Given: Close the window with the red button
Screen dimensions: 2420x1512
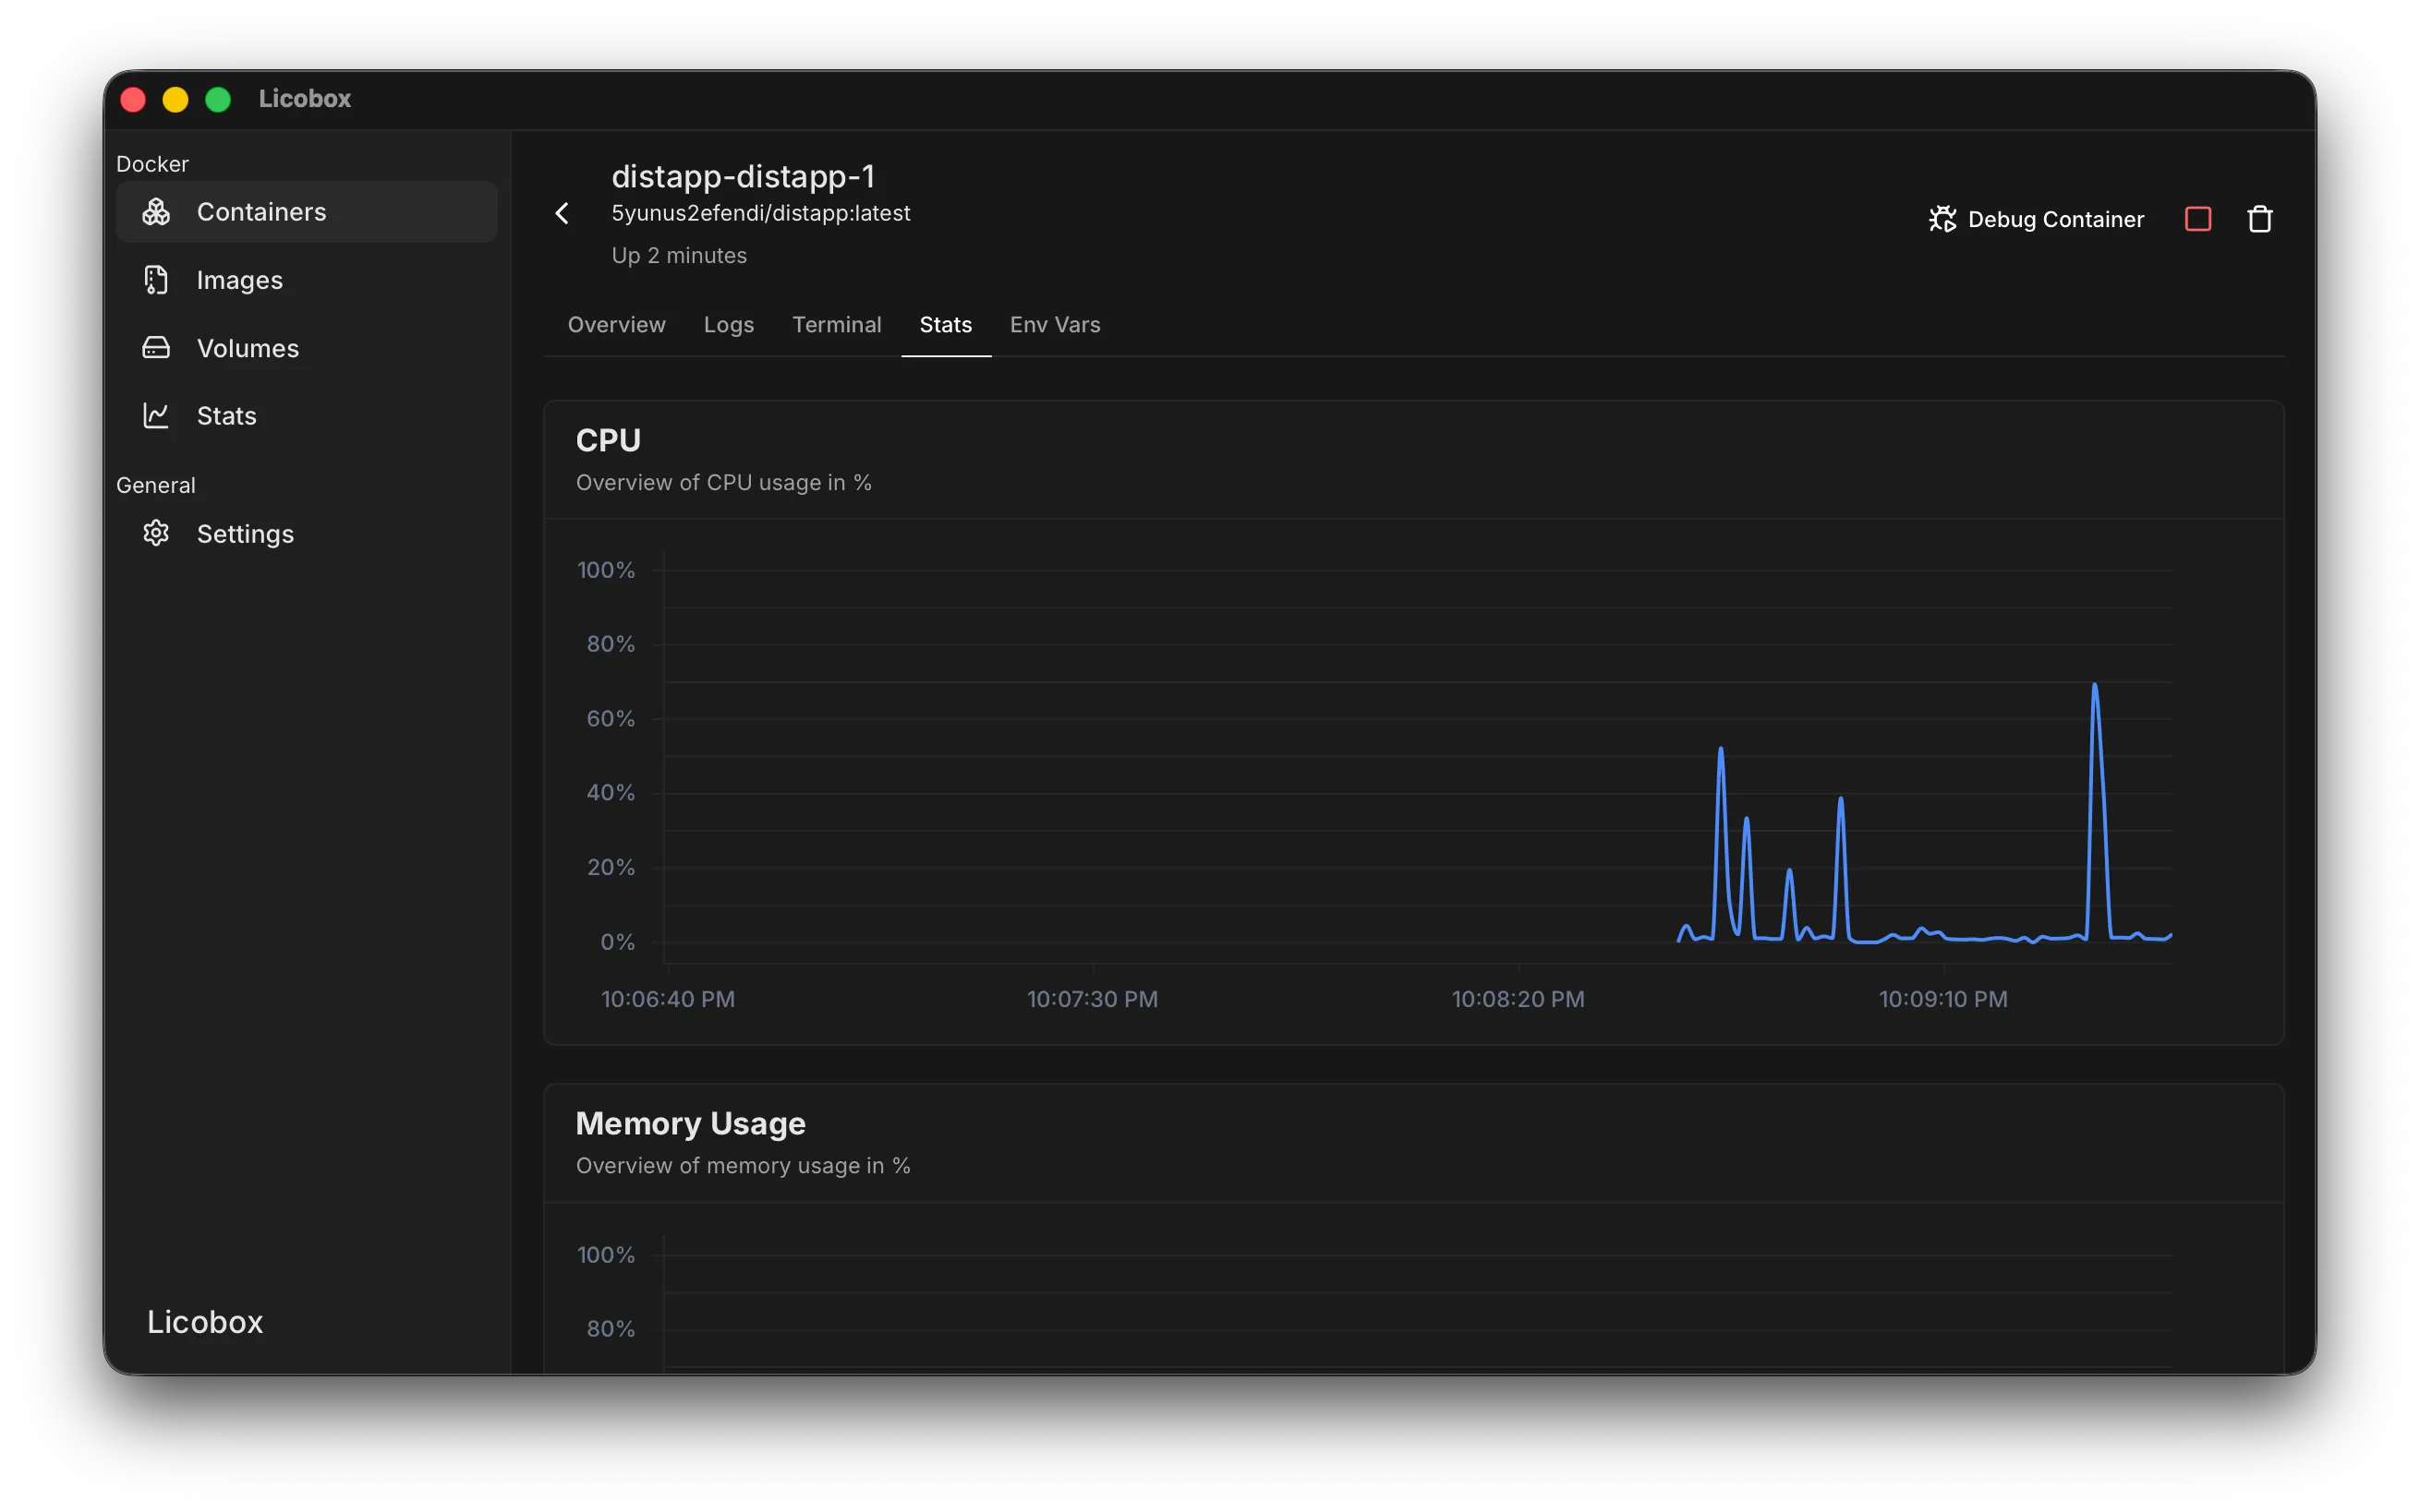Looking at the screenshot, I should [x=133, y=99].
